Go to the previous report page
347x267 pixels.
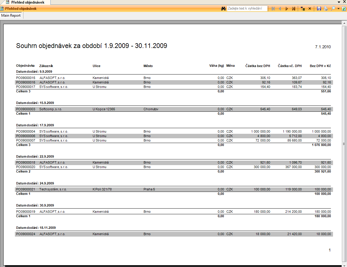tap(280, 9)
